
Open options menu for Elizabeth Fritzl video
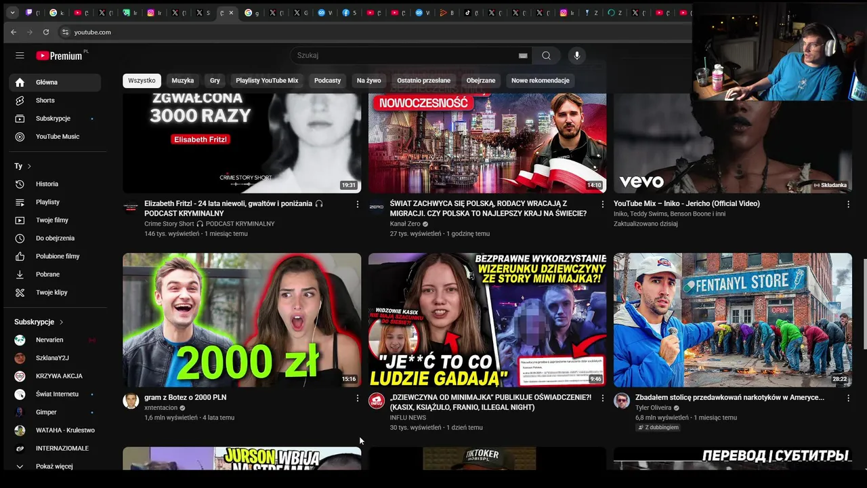click(x=358, y=204)
